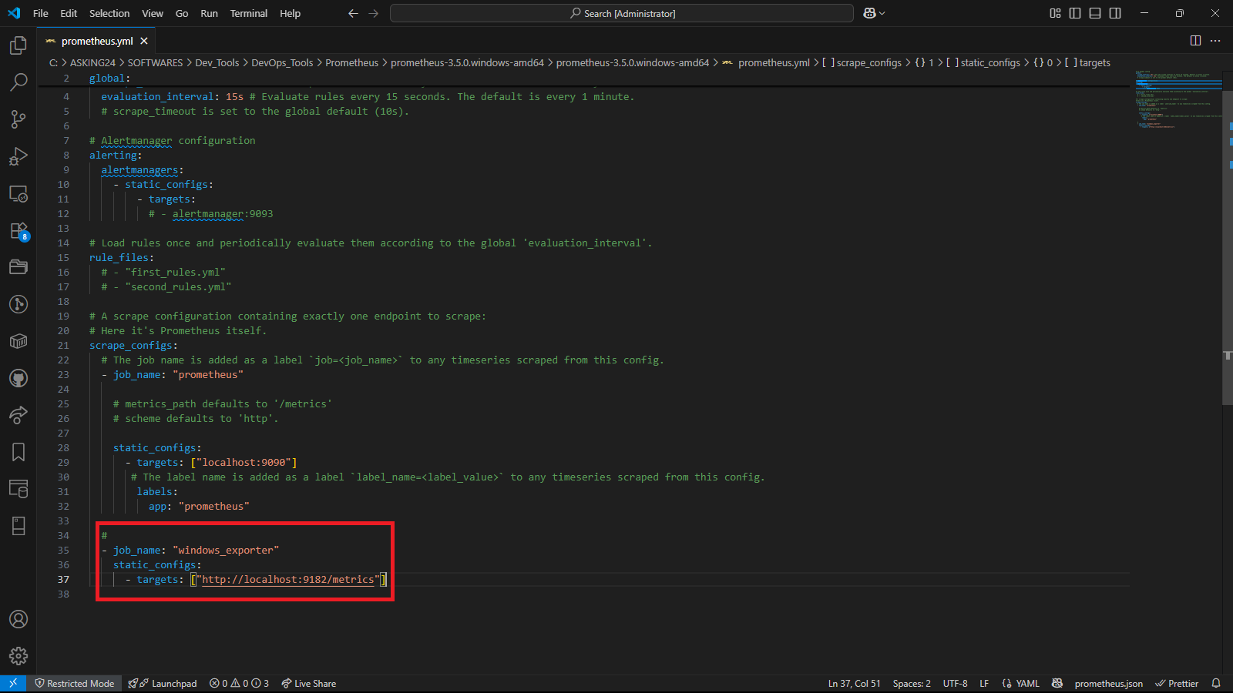
Task: Click the code minimap
Action: [1177, 100]
